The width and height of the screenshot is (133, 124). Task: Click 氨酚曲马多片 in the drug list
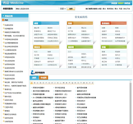tap(82, 91)
